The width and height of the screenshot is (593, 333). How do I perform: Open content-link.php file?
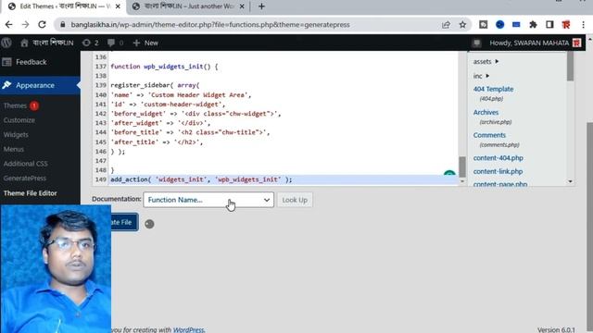coord(498,171)
